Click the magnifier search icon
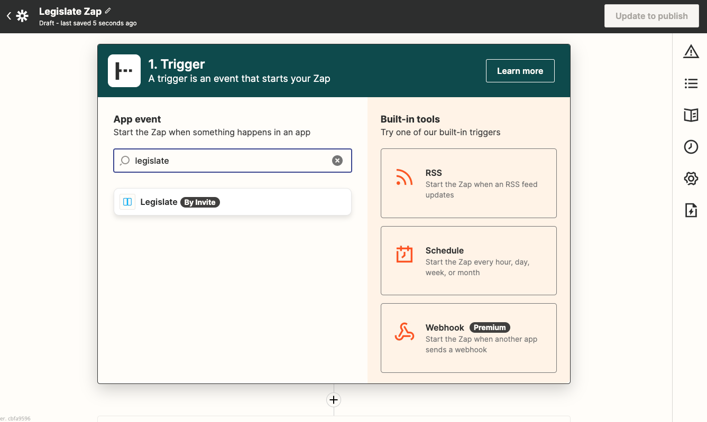 click(125, 161)
